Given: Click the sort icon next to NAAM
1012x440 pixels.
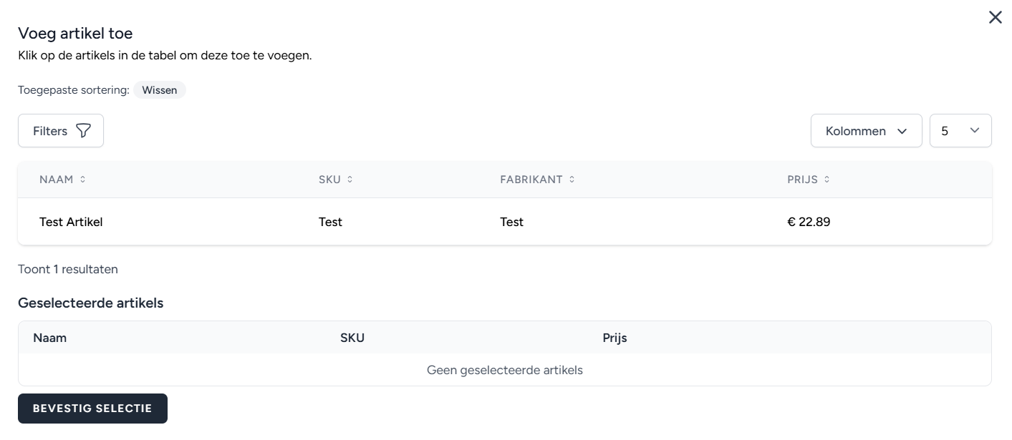Looking at the screenshot, I should pyautogui.click(x=81, y=180).
